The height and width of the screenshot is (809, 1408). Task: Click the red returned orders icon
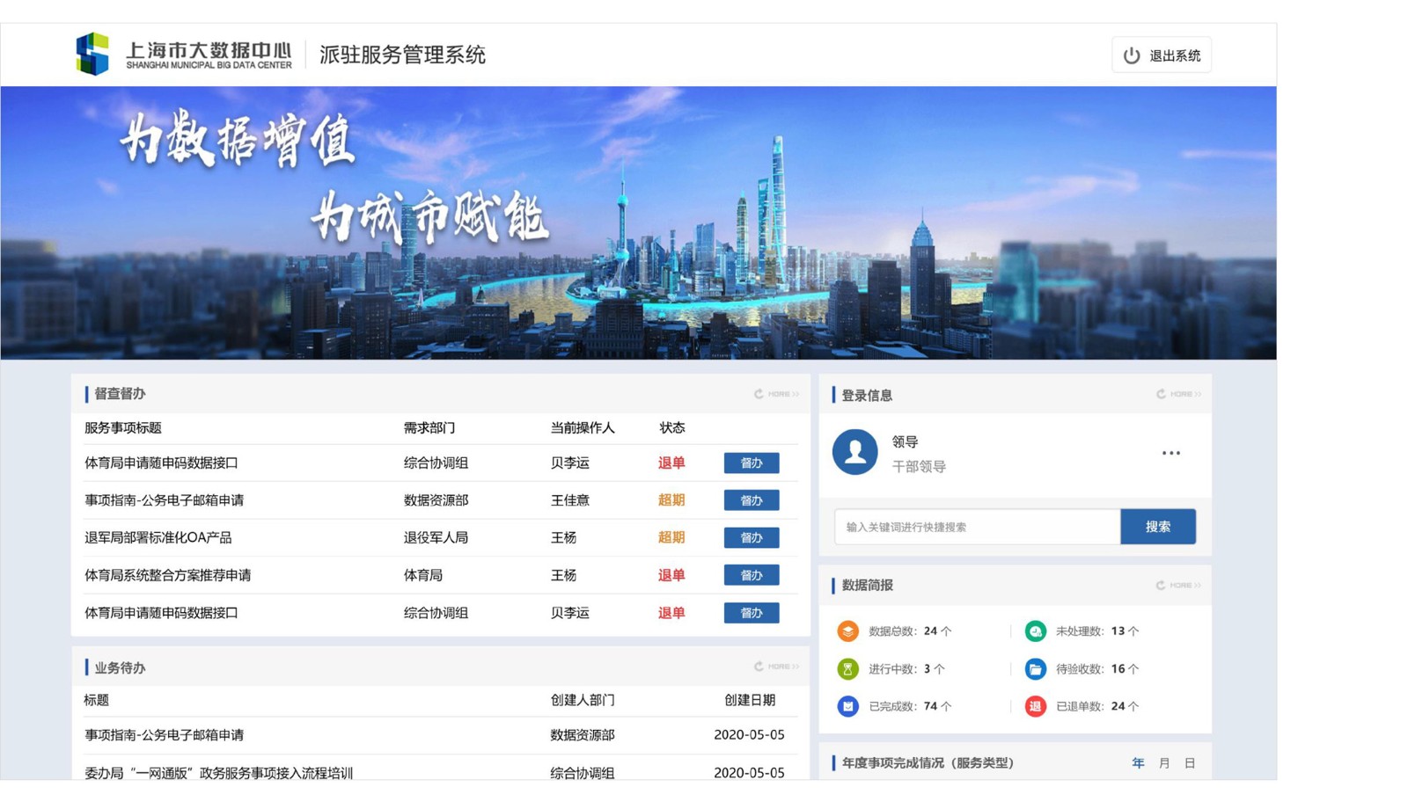pyautogui.click(x=1036, y=706)
